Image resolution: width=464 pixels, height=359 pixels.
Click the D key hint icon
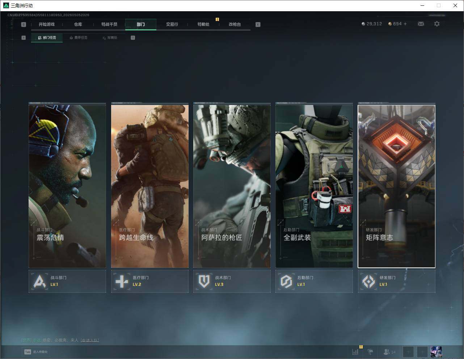tap(133, 38)
